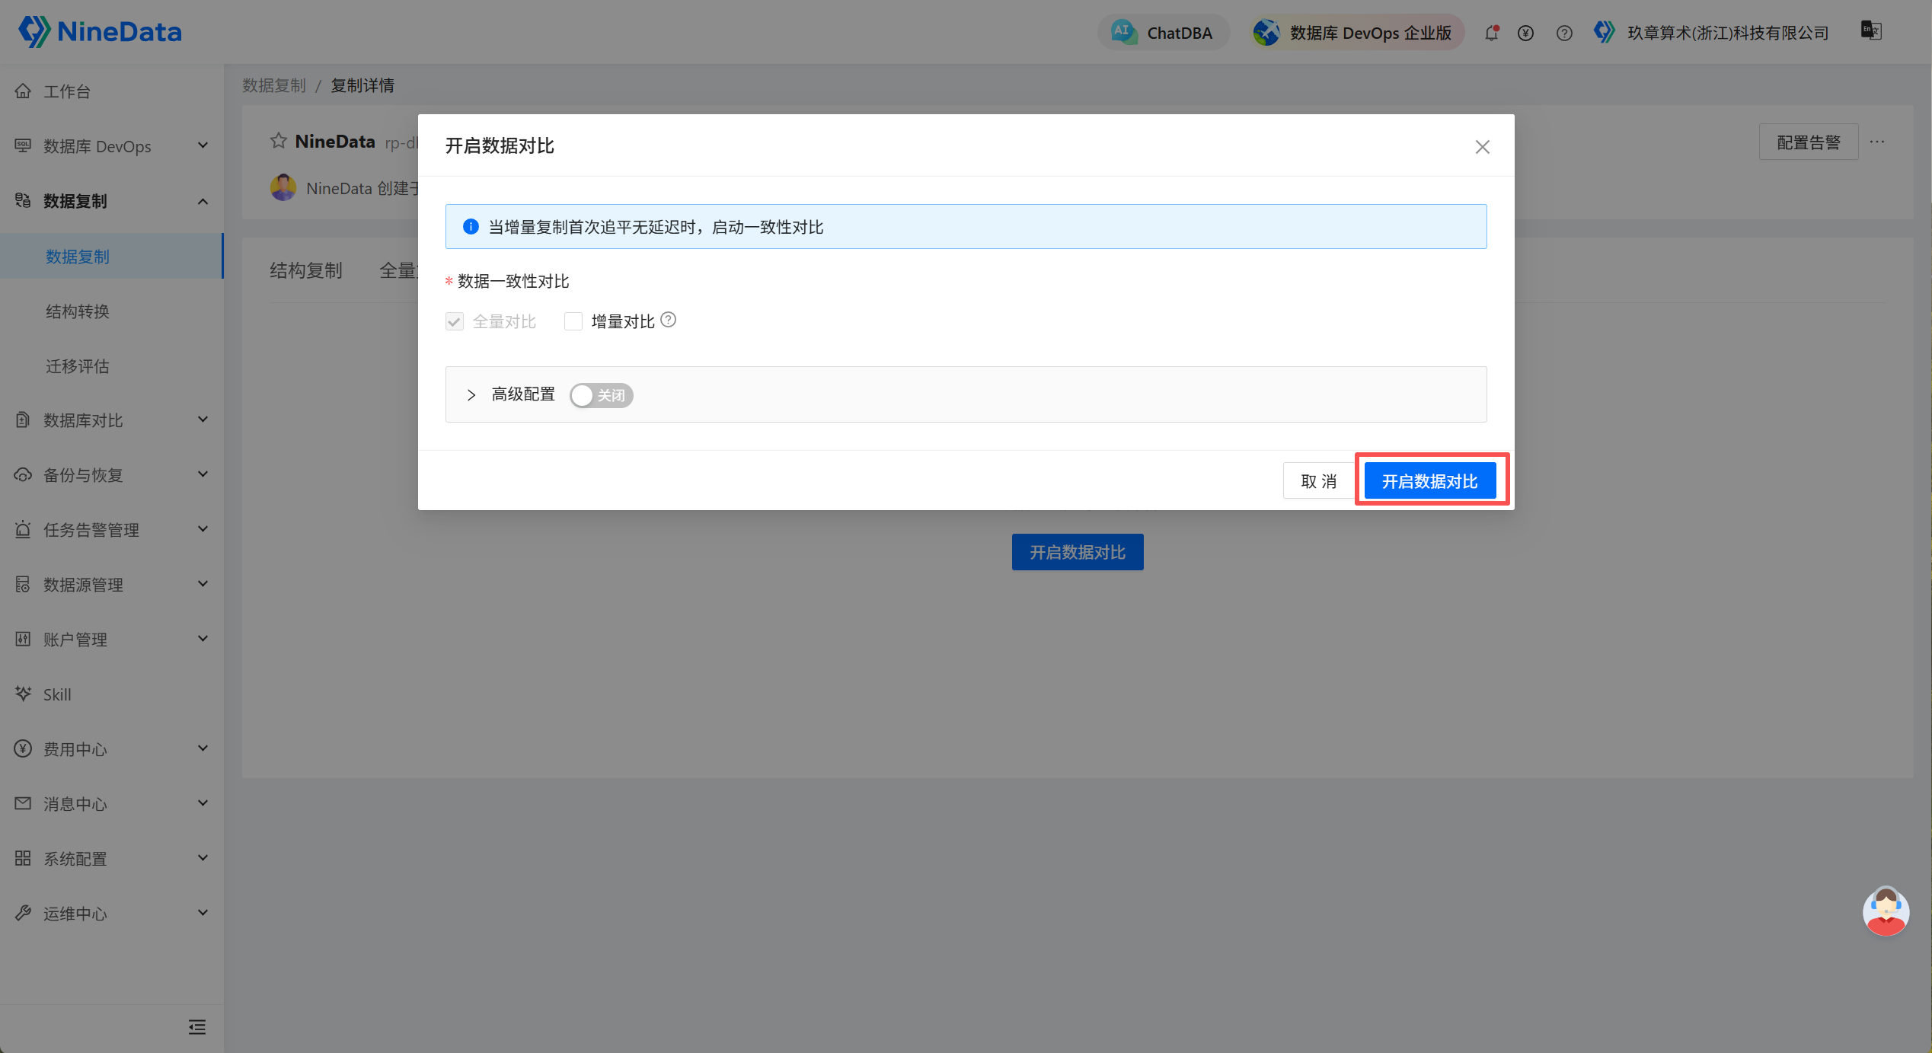This screenshot has height=1053, width=1932.
Task: Expand 运维中心 sidebar menu
Action: [112, 914]
